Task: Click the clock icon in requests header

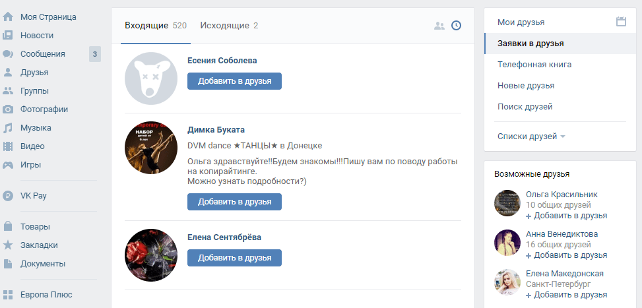Action: [x=456, y=26]
